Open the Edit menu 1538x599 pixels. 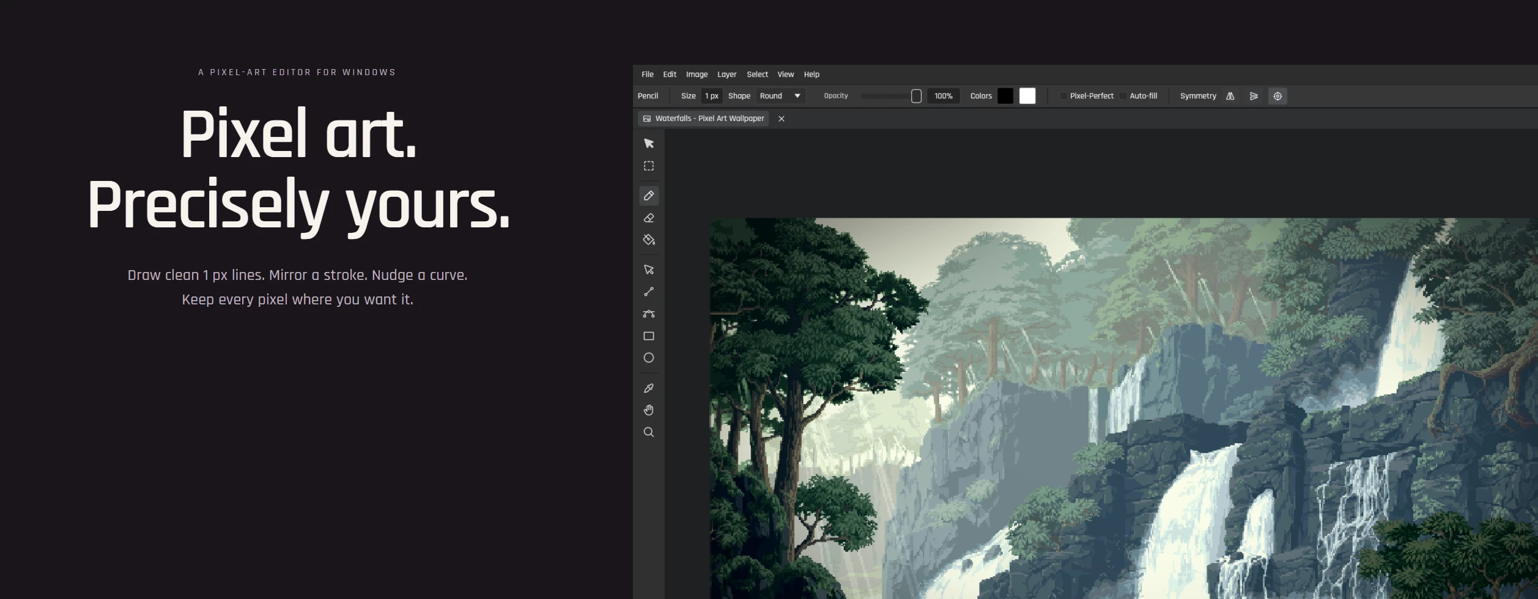[670, 75]
